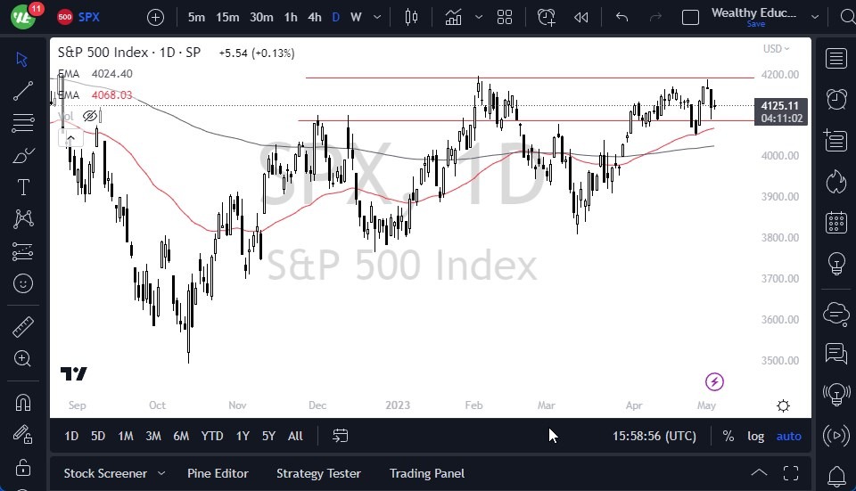The image size is (856, 491).
Task: Set the date range to YTD
Action: [x=212, y=436]
